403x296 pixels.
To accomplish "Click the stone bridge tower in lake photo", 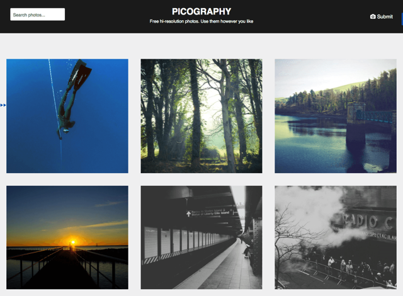I will [356, 122].
